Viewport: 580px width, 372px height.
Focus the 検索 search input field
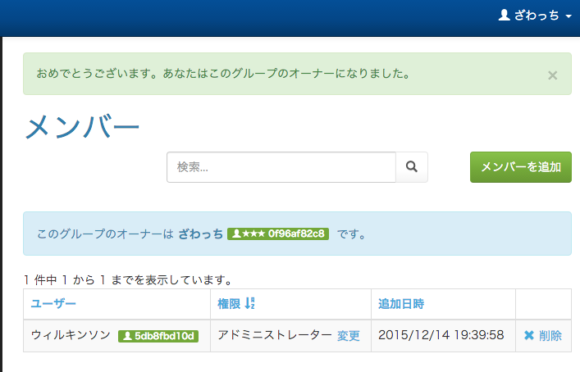coord(281,167)
